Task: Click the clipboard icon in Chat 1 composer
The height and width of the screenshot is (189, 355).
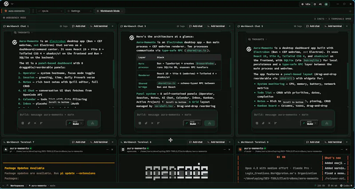Action: pyautogui.click(x=23, y=123)
